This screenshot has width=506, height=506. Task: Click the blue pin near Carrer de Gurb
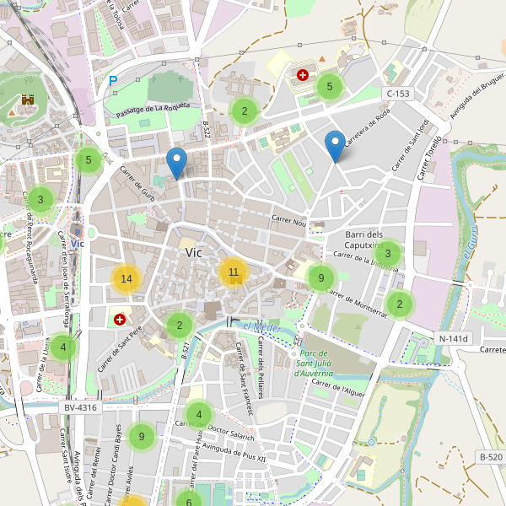coord(176,164)
